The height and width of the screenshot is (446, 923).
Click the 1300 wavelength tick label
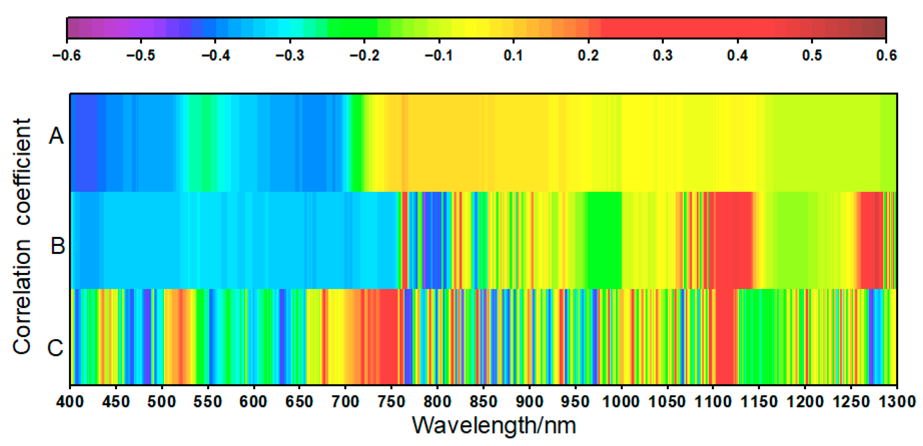(897, 401)
